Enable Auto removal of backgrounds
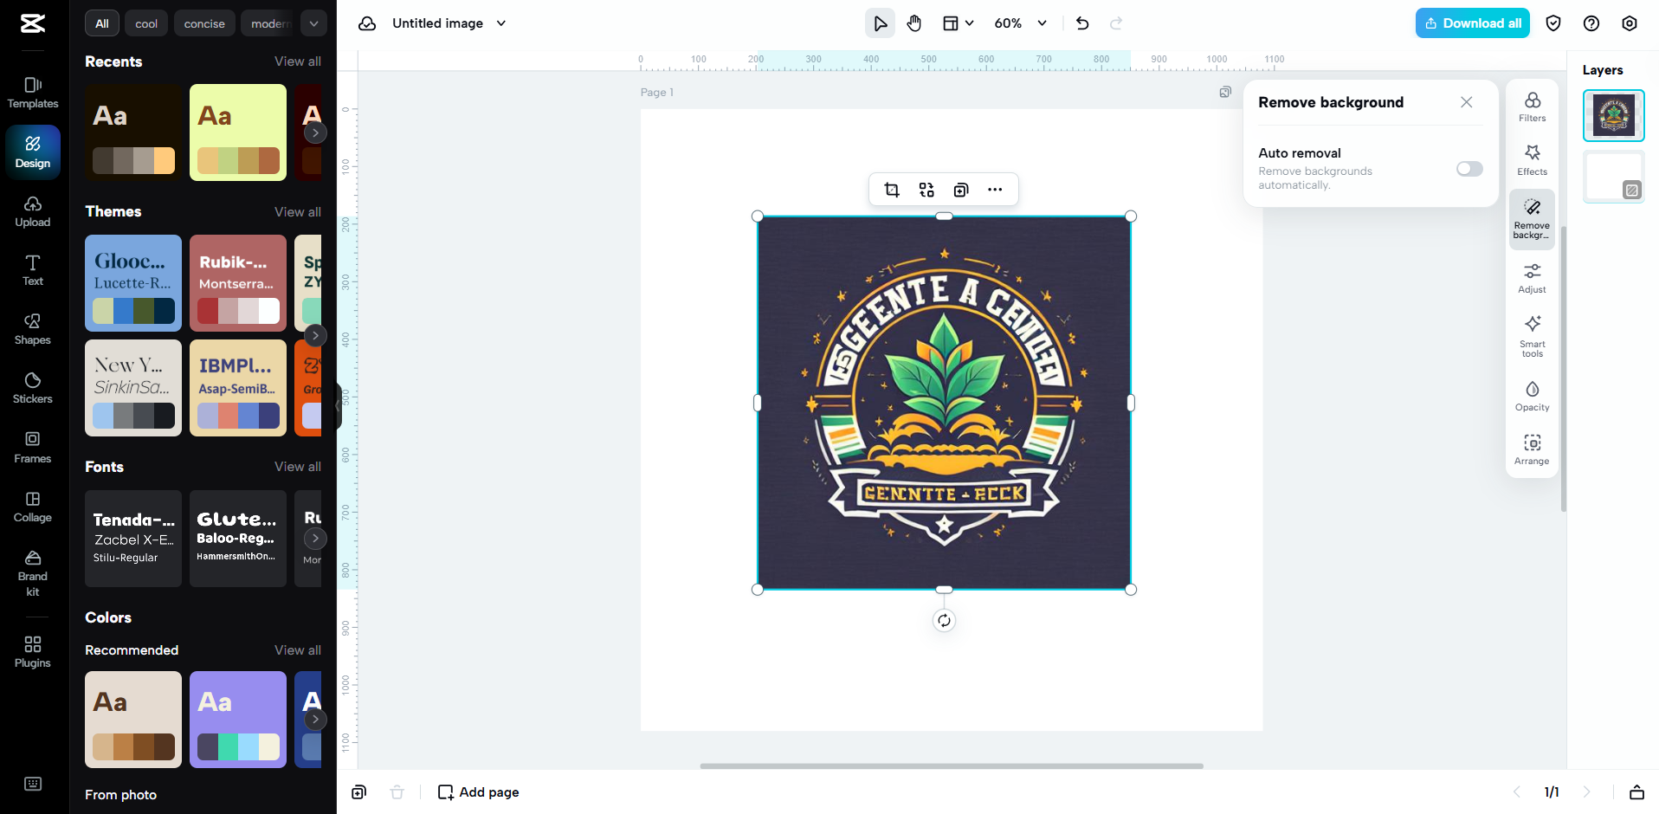The image size is (1659, 814). (1469, 169)
